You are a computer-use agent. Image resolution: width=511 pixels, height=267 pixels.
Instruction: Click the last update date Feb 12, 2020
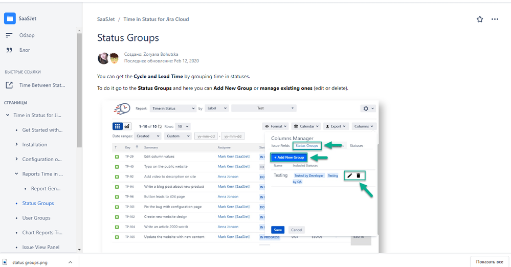(186, 61)
